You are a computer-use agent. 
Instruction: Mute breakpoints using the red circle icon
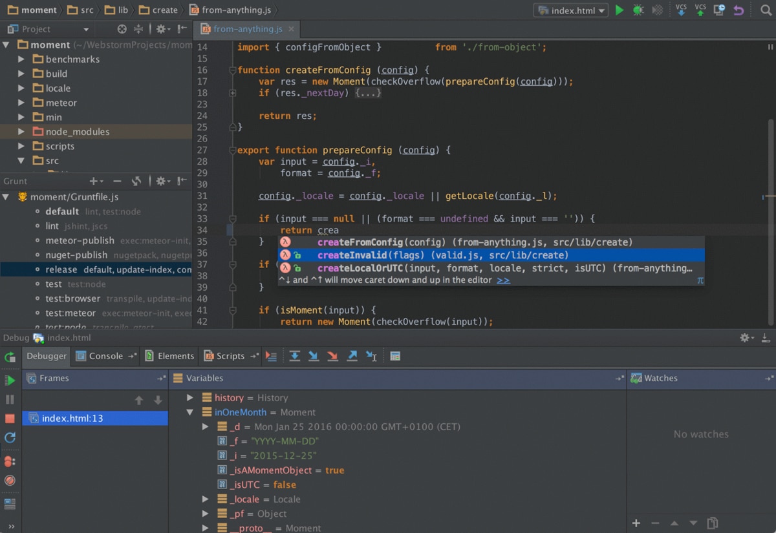coord(10,481)
